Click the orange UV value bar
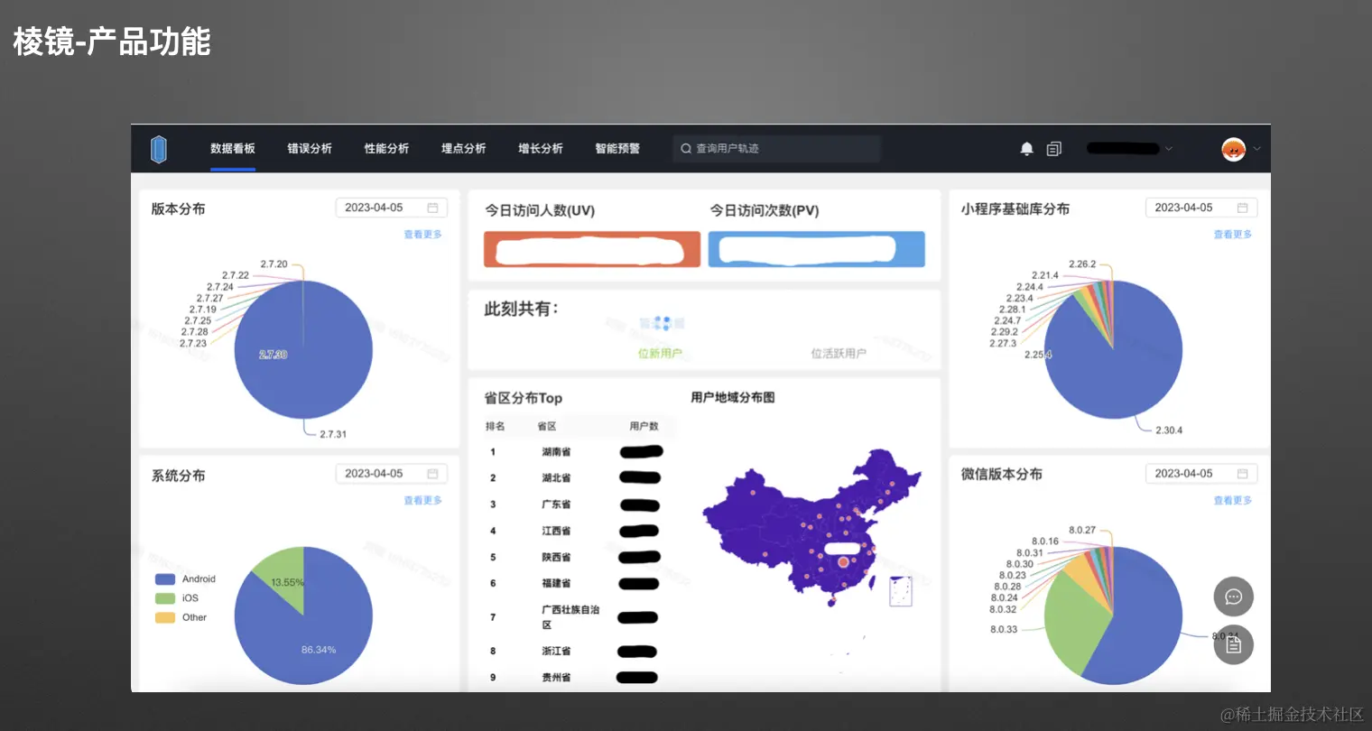 [592, 249]
